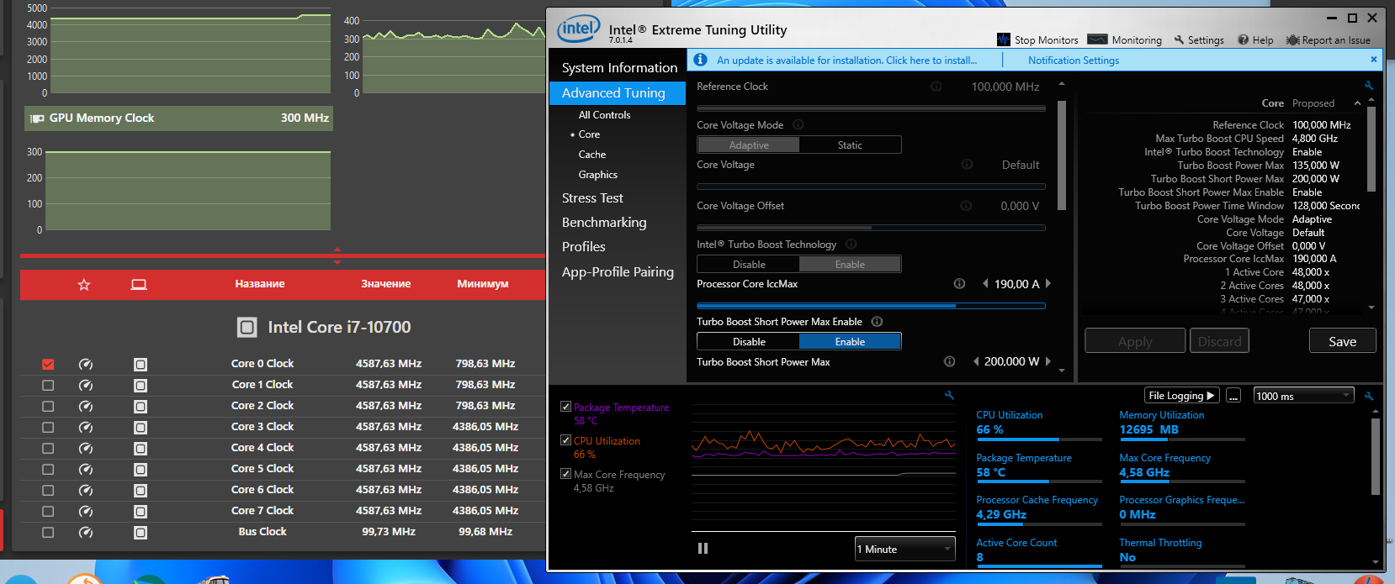Open System Information section
Screen dimensions: 1395x584
click(x=619, y=68)
